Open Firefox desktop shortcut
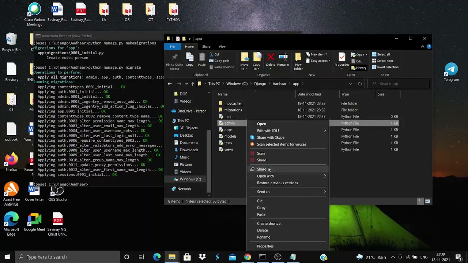 click(11, 162)
